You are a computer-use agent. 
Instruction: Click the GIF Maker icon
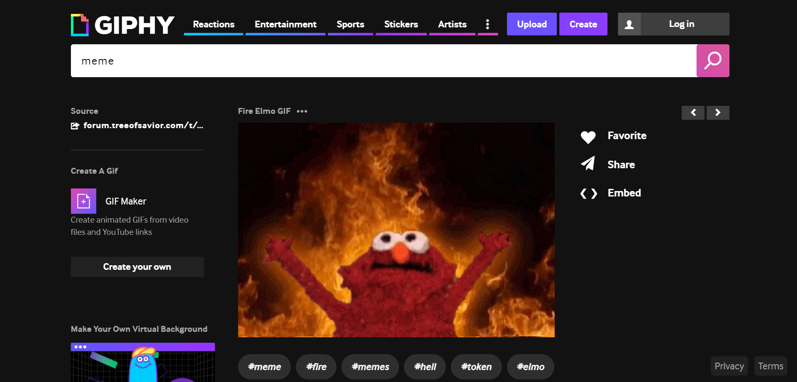click(x=84, y=201)
